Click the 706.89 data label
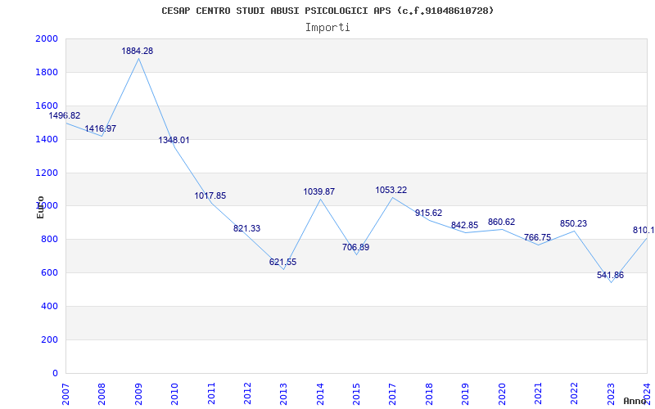Screen dimensions: 655x409 (355, 248)
